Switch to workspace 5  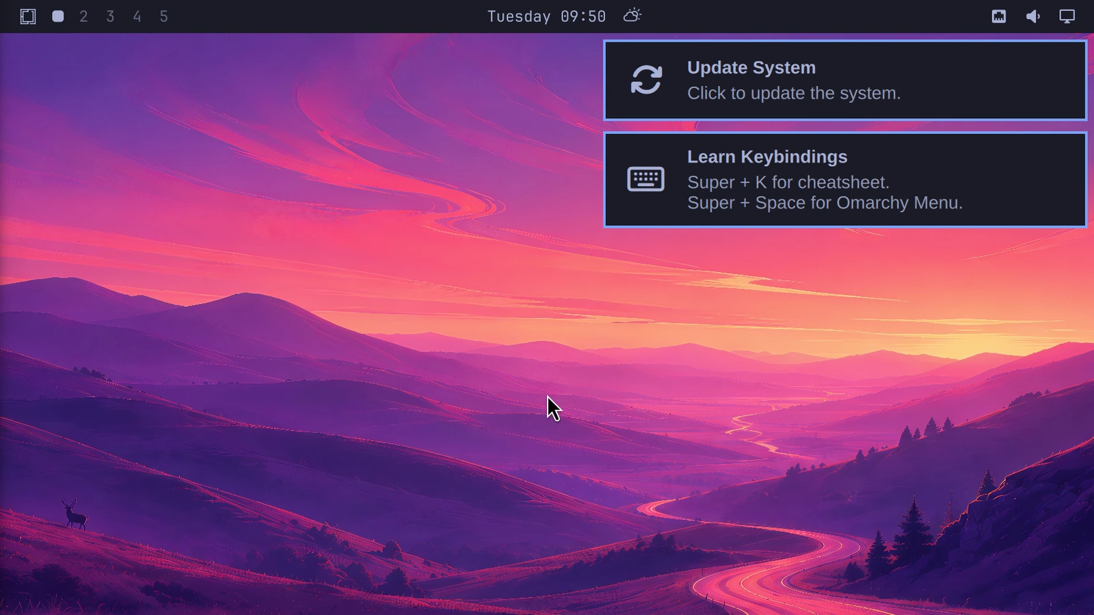click(x=163, y=16)
